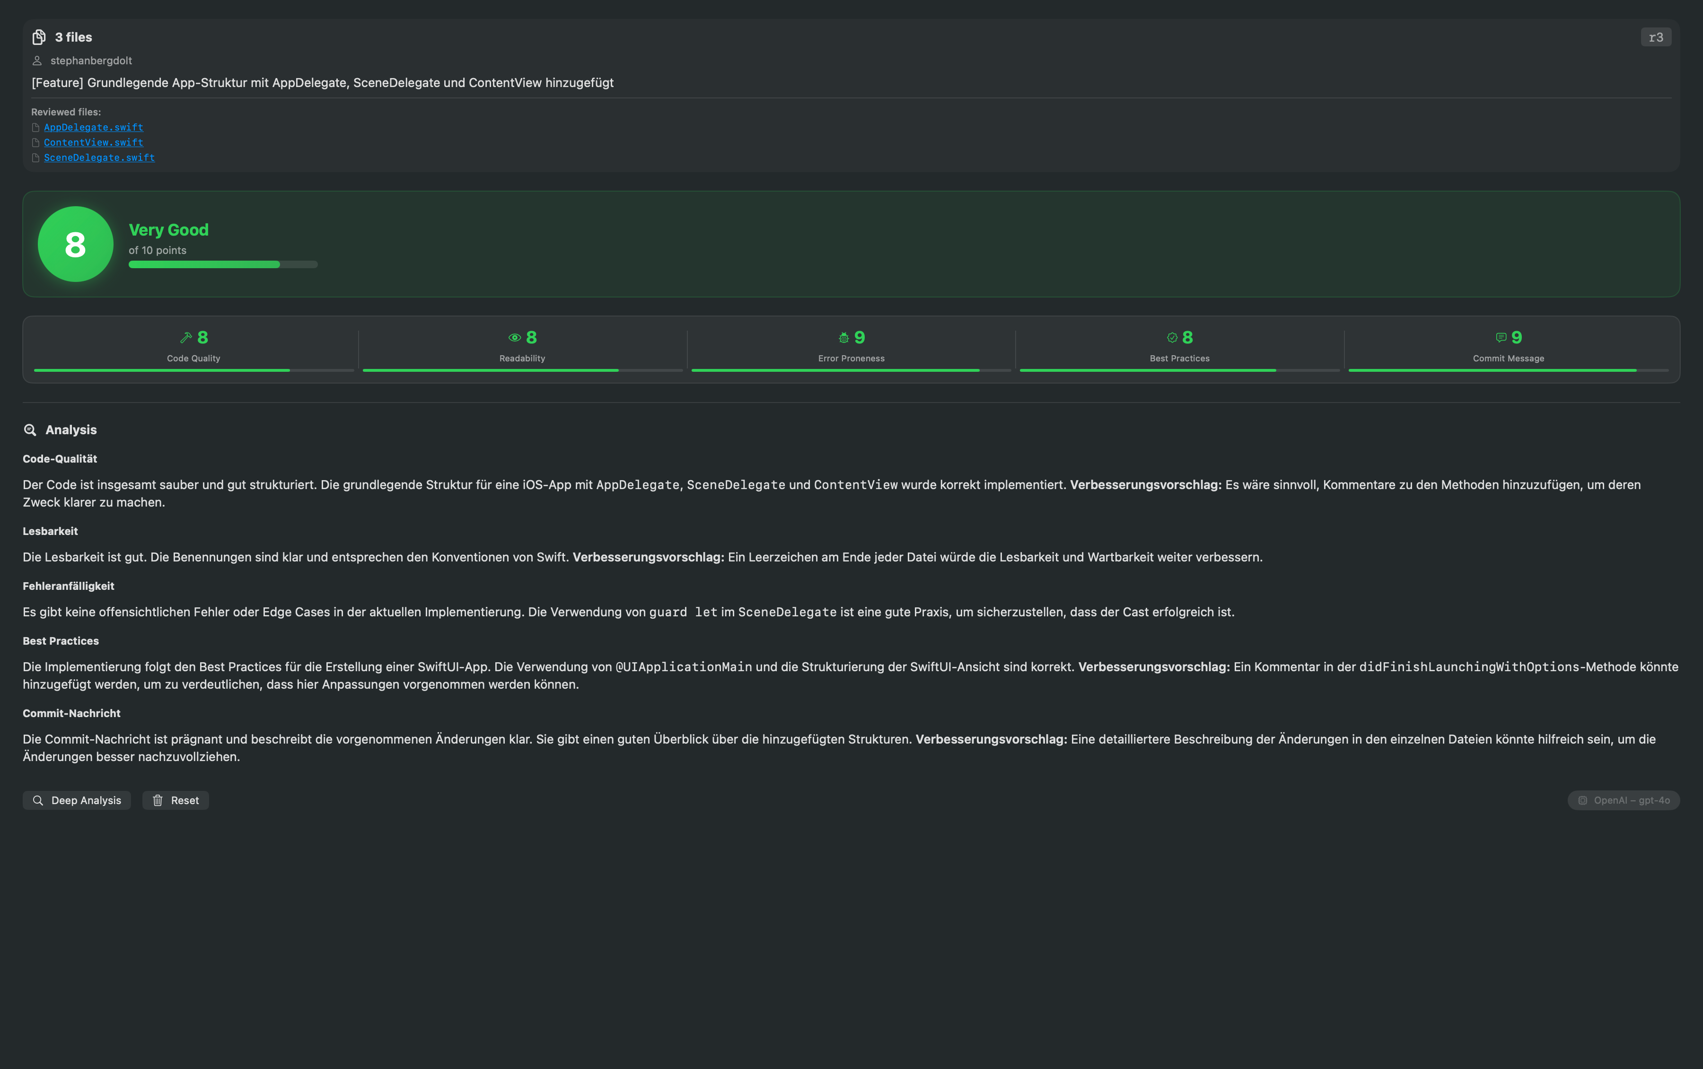Click the trash icon inside Reset button
1703x1069 pixels.
coord(158,800)
